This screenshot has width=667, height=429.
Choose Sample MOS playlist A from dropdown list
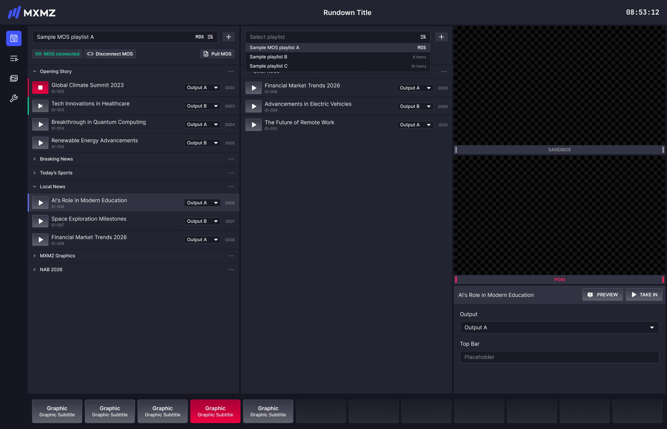tap(338, 48)
